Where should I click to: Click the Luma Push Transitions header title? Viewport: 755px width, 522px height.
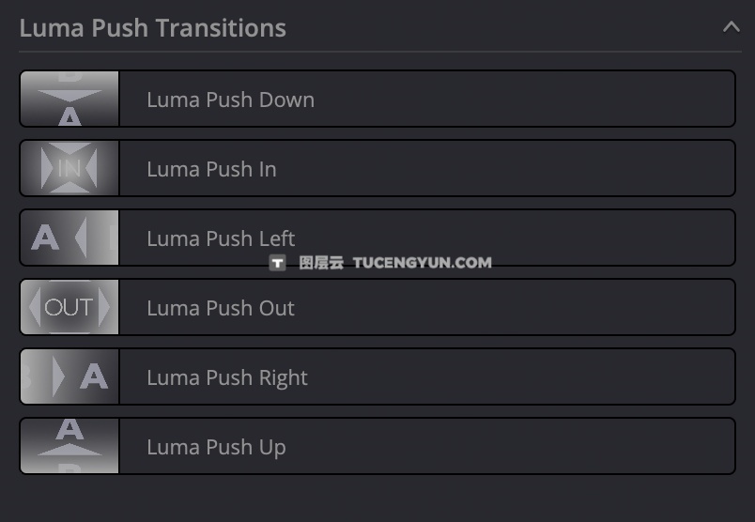pos(152,27)
